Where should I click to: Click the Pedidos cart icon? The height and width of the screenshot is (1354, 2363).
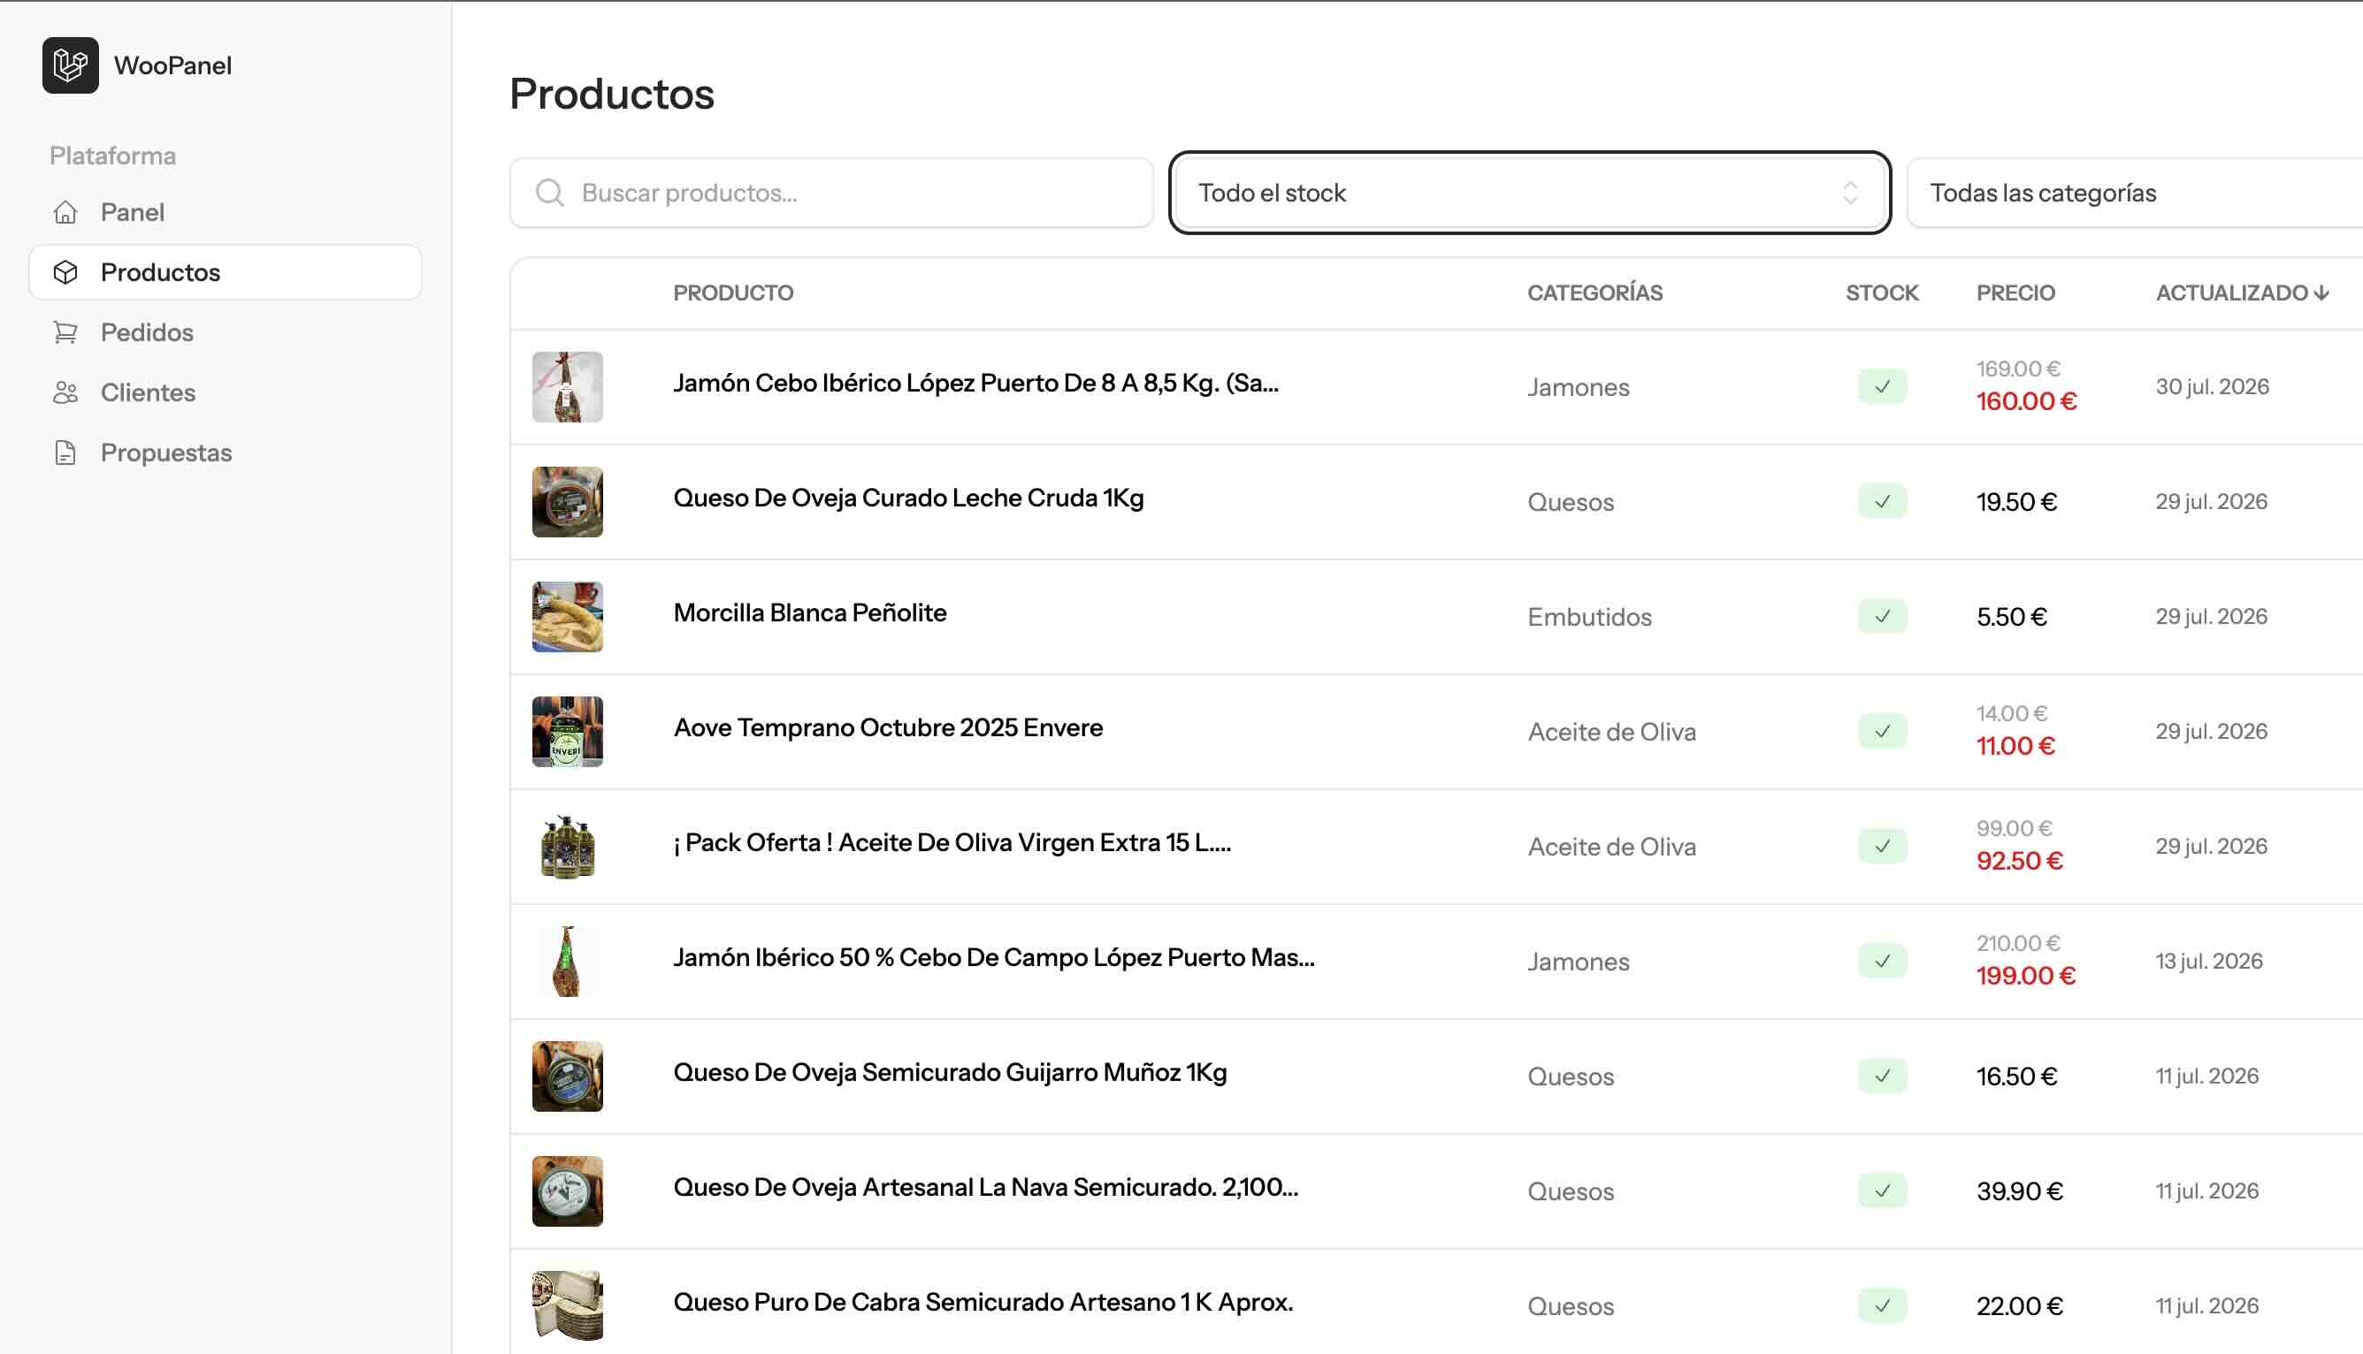click(65, 332)
